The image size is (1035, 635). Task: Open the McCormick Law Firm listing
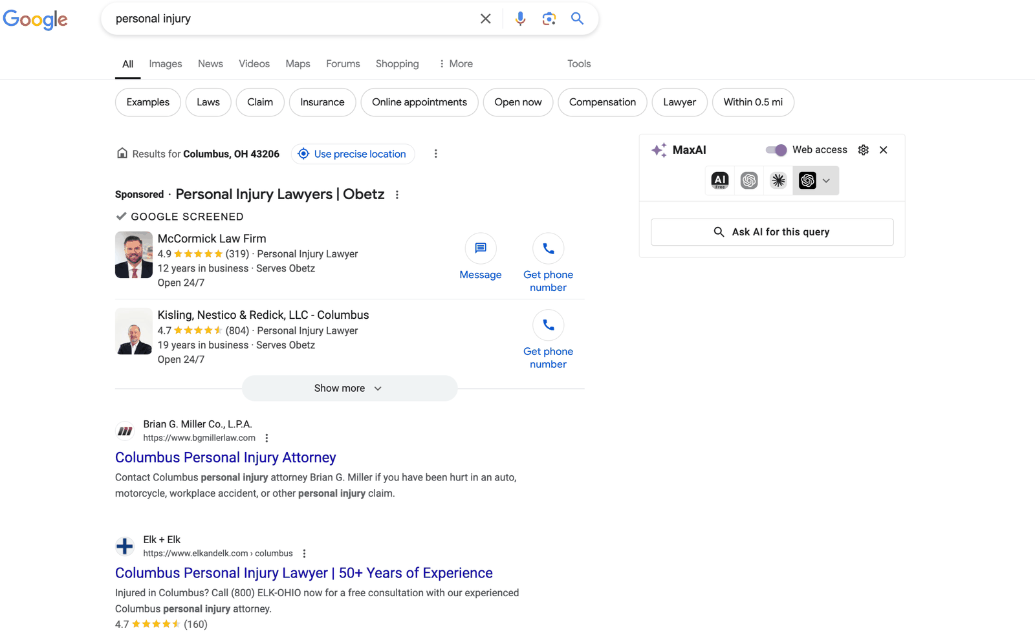(212, 239)
